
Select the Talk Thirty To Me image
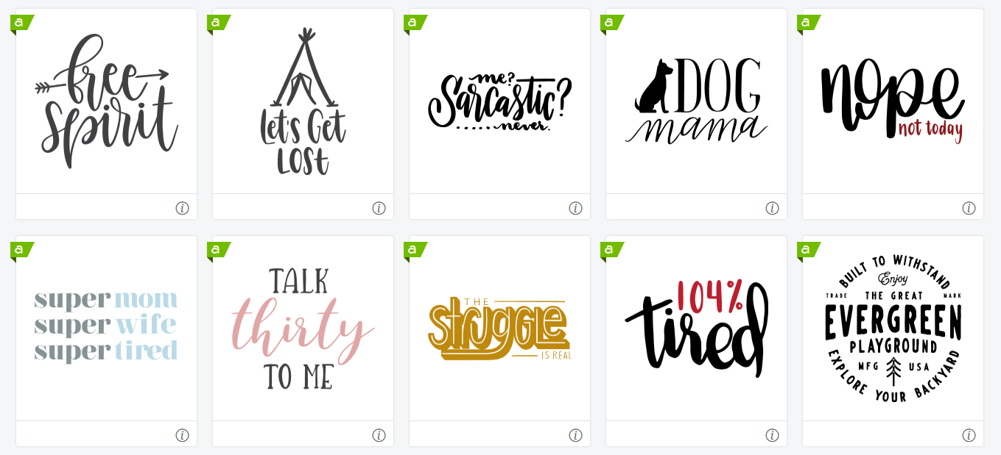tap(303, 329)
